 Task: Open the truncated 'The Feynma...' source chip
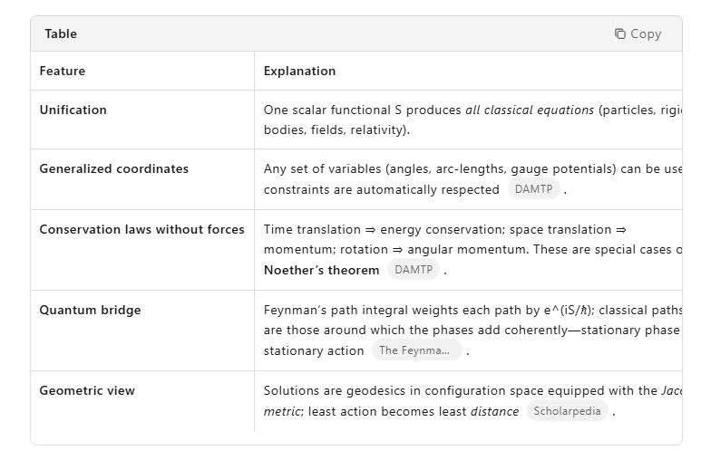pyautogui.click(x=416, y=350)
